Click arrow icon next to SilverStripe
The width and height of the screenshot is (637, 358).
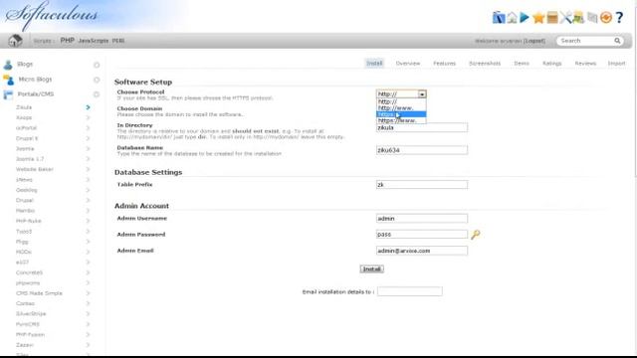click(88, 314)
